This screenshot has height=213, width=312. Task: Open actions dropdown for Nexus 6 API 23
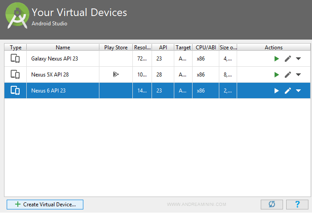click(x=298, y=91)
